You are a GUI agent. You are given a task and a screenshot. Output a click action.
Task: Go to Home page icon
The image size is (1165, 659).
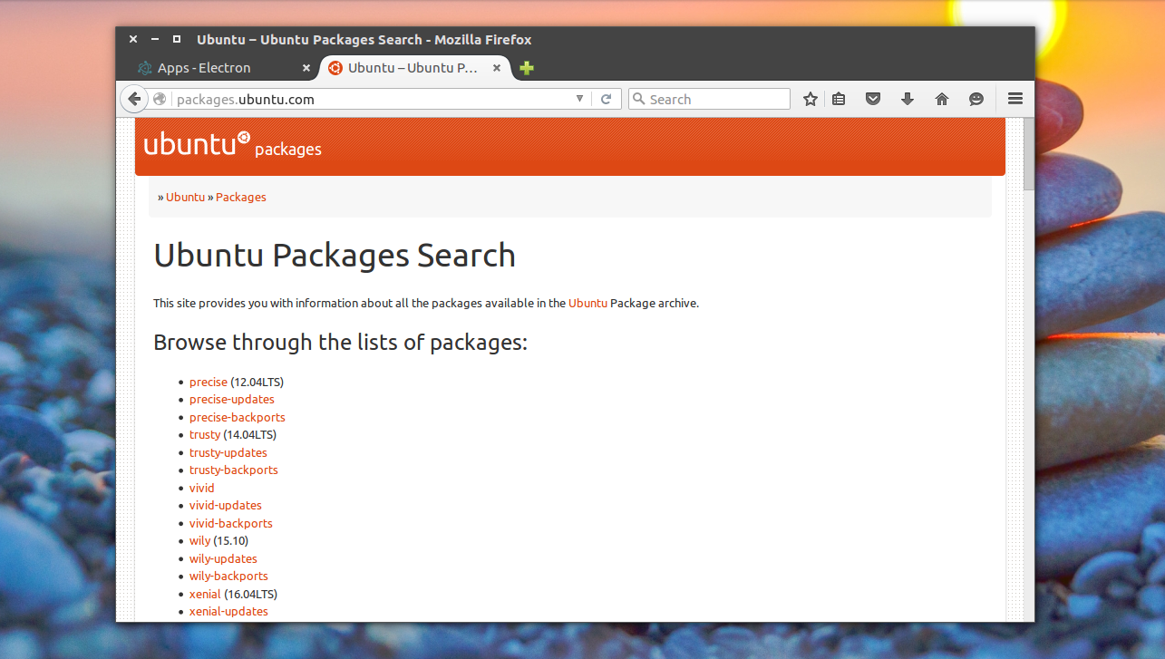pos(942,99)
